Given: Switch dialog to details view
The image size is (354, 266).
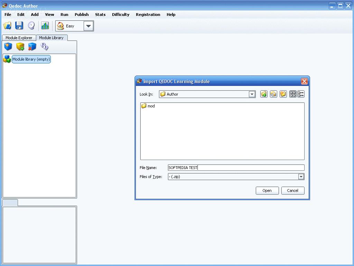Looking at the screenshot, I should (x=301, y=94).
